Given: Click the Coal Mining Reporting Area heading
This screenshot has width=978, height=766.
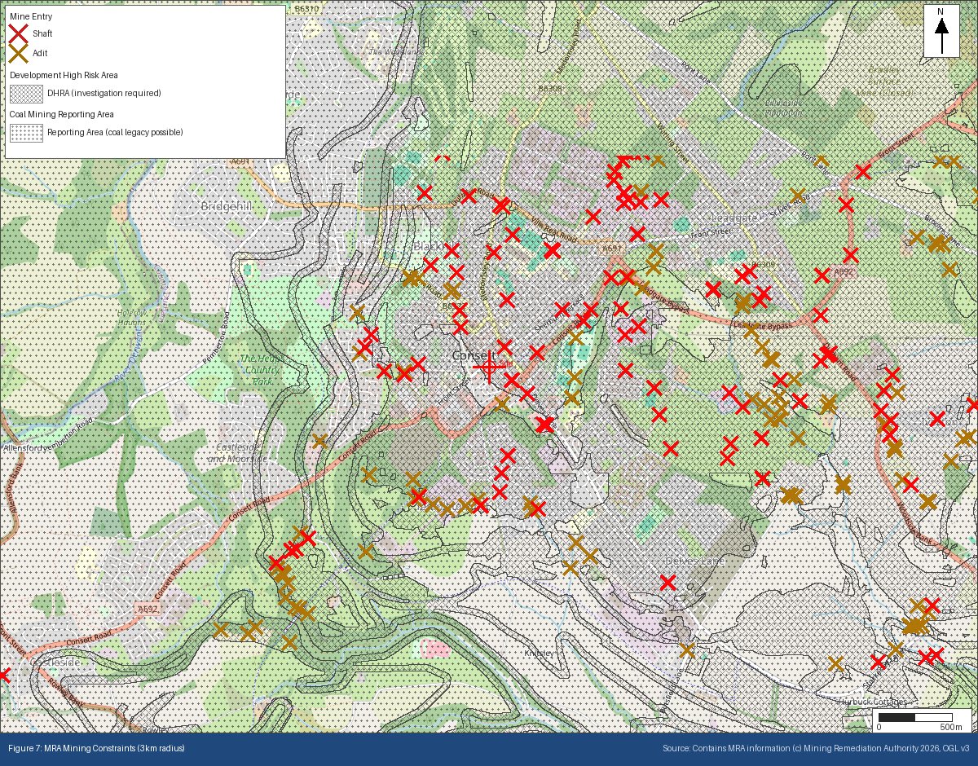Looking at the screenshot, I should coord(61,114).
